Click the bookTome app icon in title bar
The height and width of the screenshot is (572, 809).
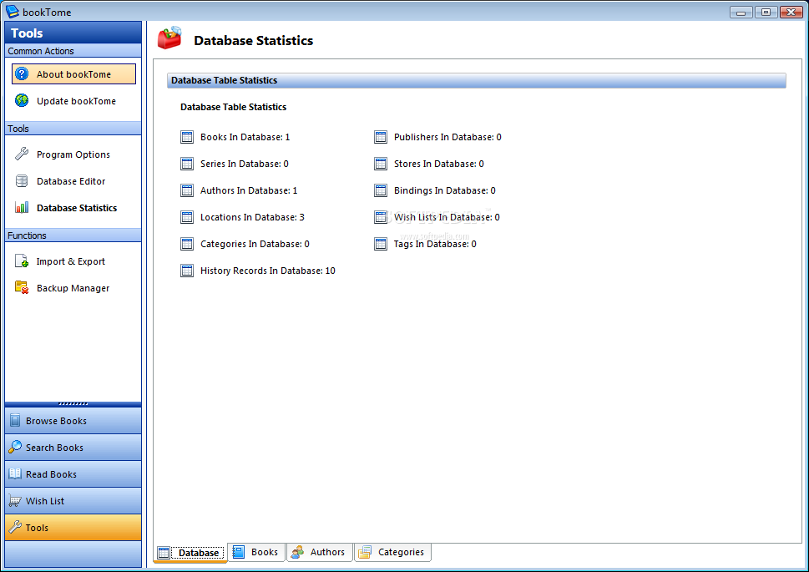(x=12, y=12)
